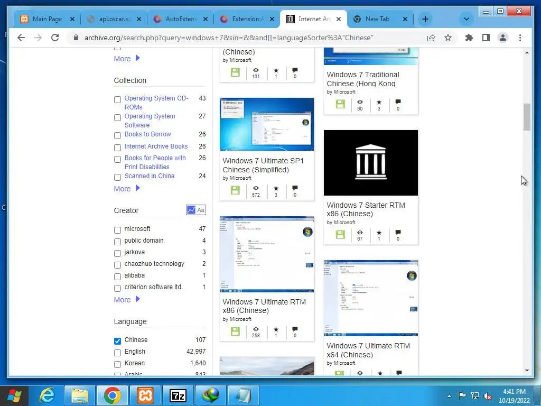The width and height of the screenshot is (541, 406).
Task: Click the reviews comment icon on Starter RTM card
Action: [x=398, y=233]
